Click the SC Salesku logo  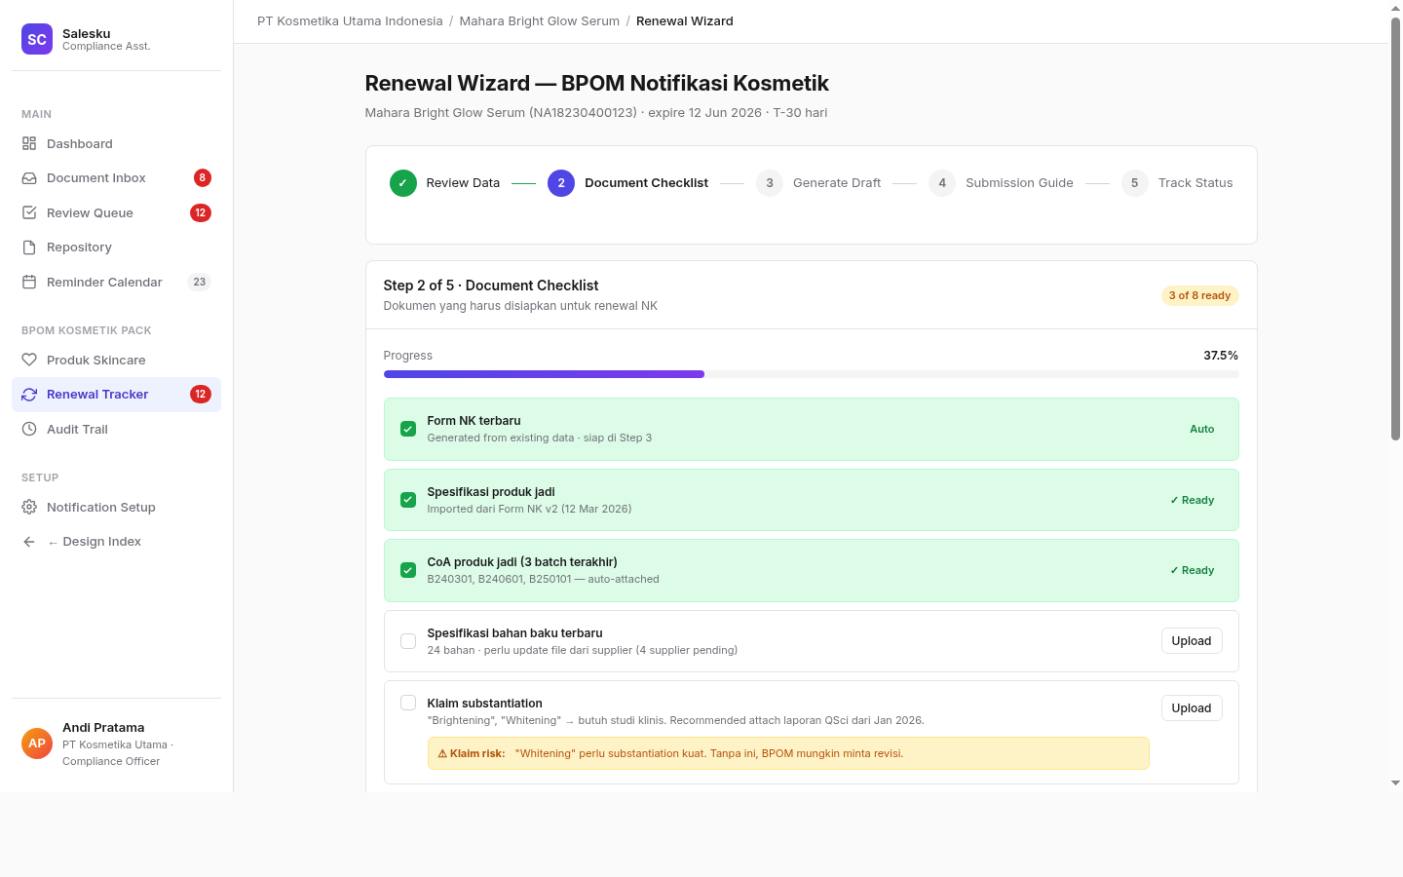click(x=37, y=39)
